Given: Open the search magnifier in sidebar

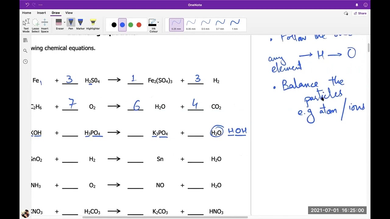Looking at the screenshot, I should point(25,51).
